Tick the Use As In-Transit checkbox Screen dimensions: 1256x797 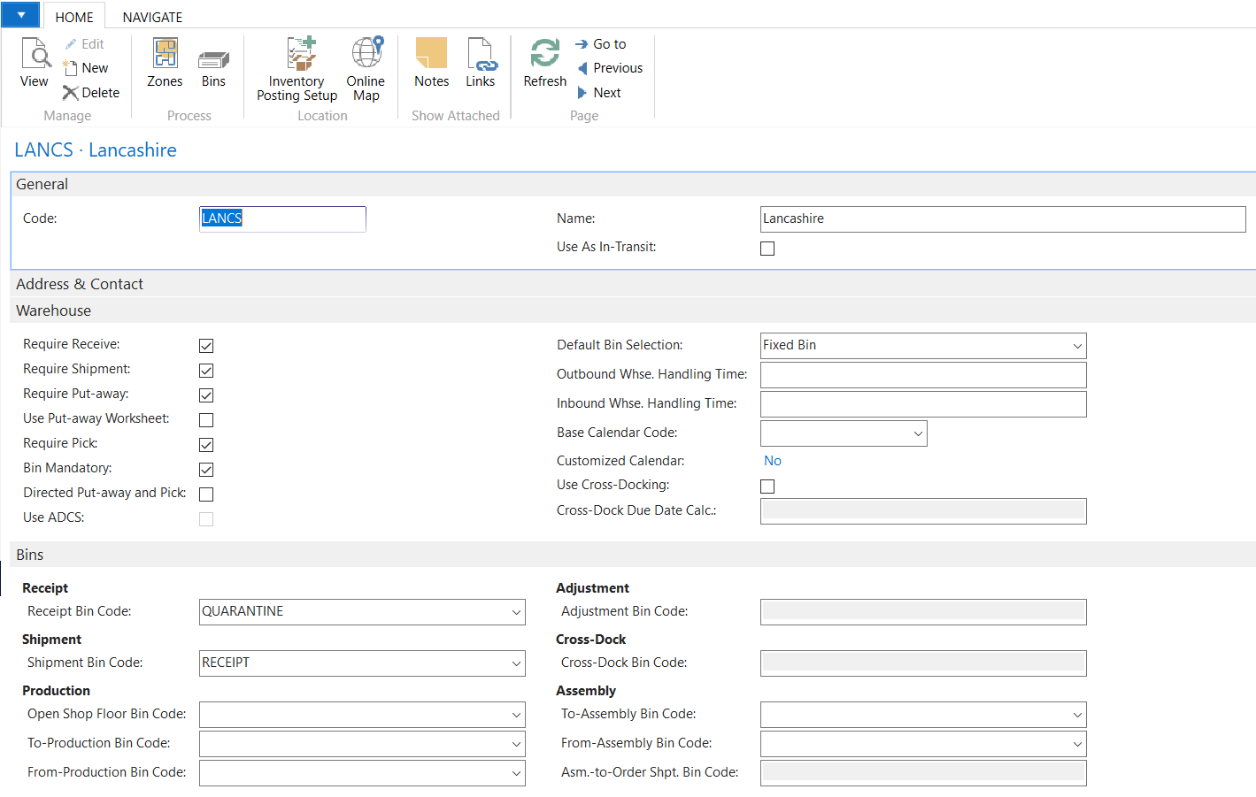(x=767, y=249)
